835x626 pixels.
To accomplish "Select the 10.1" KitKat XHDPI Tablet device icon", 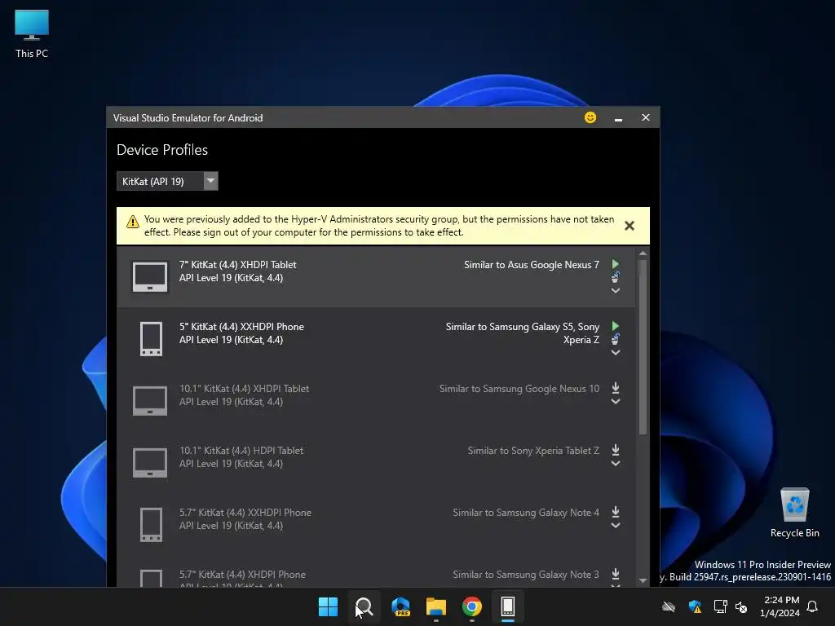I will 150,401.
